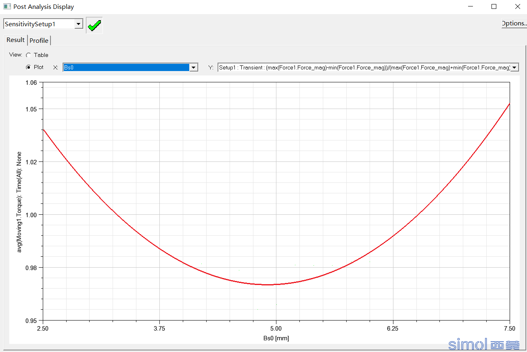Select the Plot view radio button
The image size is (527, 352).
tap(28, 67)
